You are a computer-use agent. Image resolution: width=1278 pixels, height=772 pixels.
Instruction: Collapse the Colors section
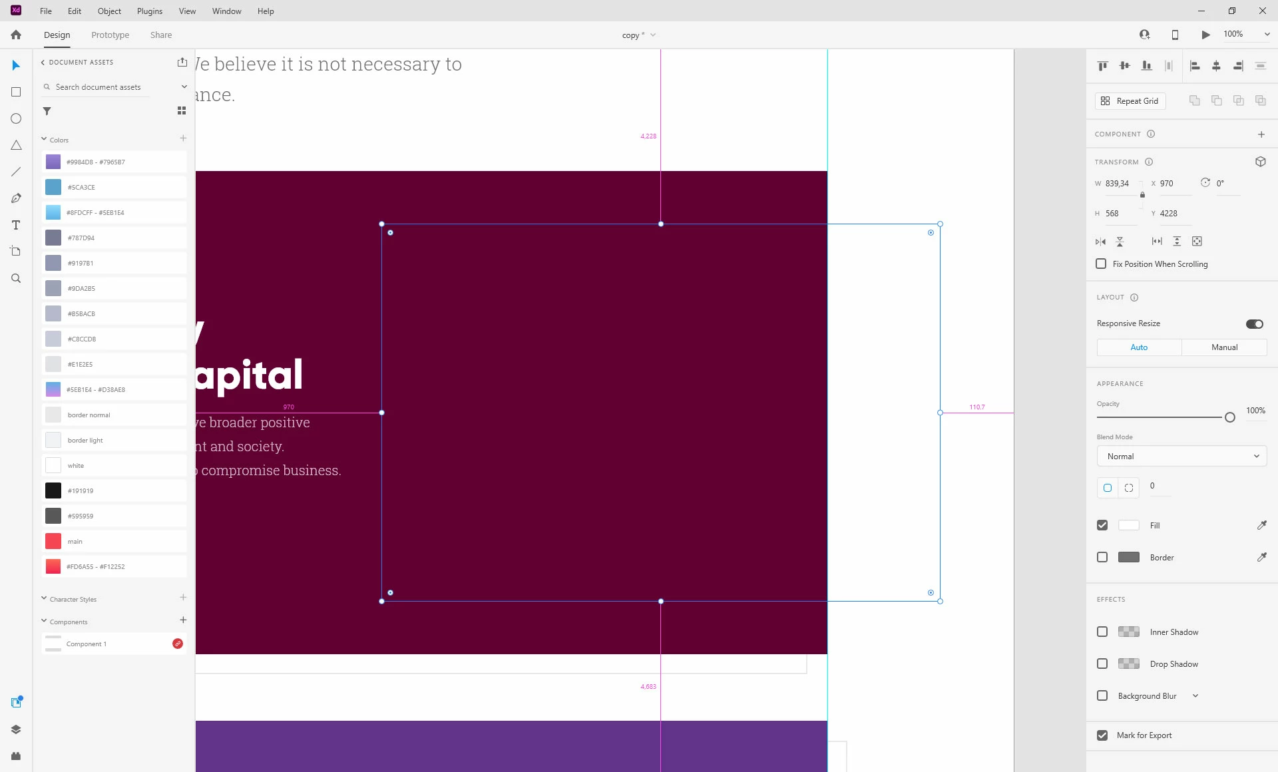tap(44, 139)
